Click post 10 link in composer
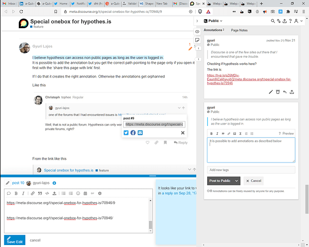This screenshot has height=247, width=309. pyautogui.click(x=18, y=183)
